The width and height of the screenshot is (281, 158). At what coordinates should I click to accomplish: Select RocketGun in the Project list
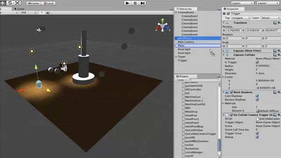(192, 149)
